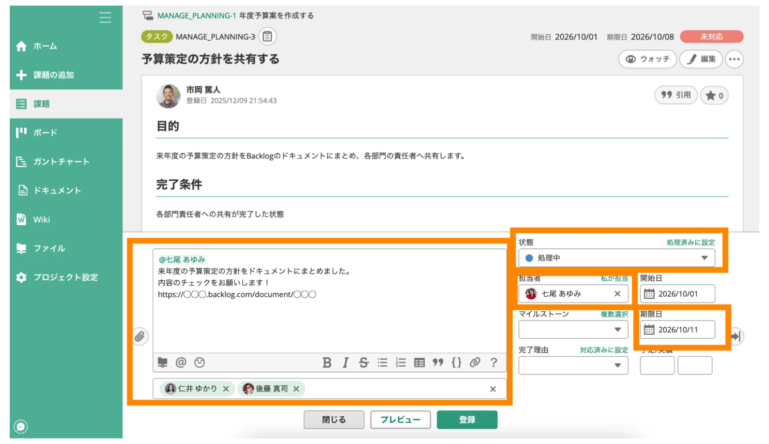The height and width of the screenshot is (444, 769).
Task: Click 担当者 field 七尾 あゆみ
Action: tap(573, 294)
